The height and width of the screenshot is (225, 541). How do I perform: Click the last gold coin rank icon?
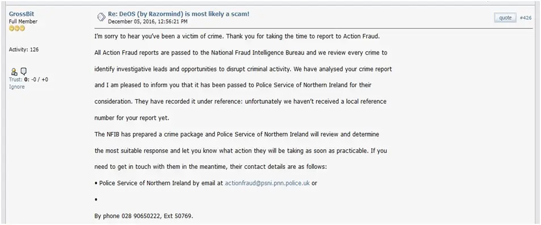point(23,28)
